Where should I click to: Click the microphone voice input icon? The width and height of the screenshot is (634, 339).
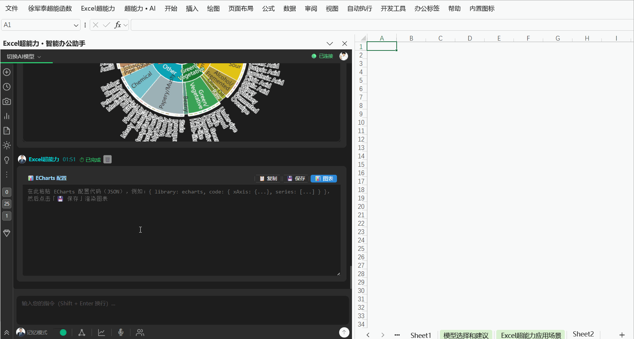pos(121,332)
